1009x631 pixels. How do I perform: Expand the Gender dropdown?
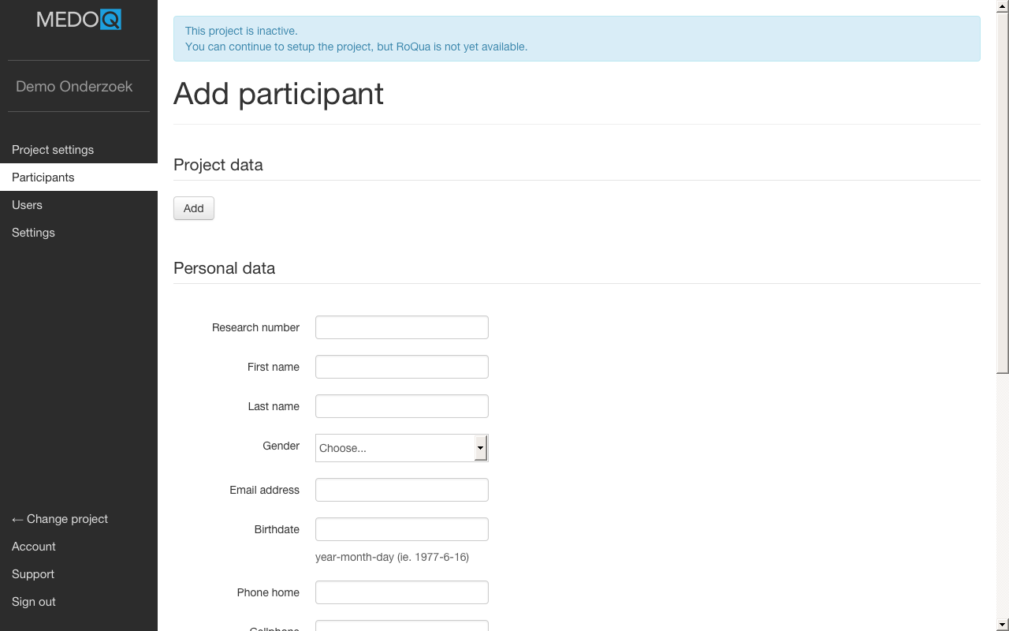[x=394, y=448]
